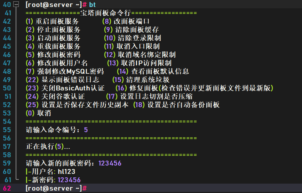Click option (14) 查看面板默认信息
This screenshot has width=302, height=193.
(x=153, y=71)
